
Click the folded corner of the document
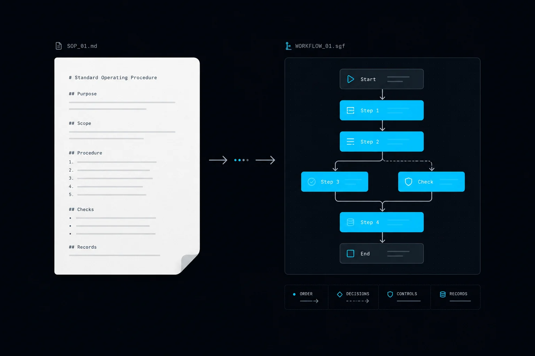189,264
